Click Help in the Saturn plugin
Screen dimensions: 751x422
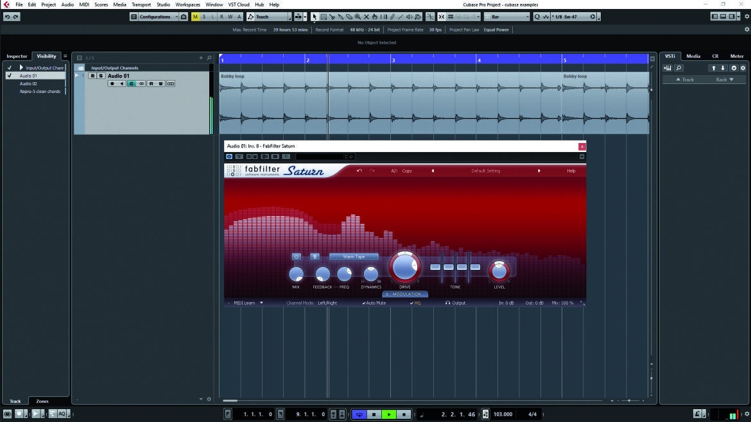[x=571, y=171]
